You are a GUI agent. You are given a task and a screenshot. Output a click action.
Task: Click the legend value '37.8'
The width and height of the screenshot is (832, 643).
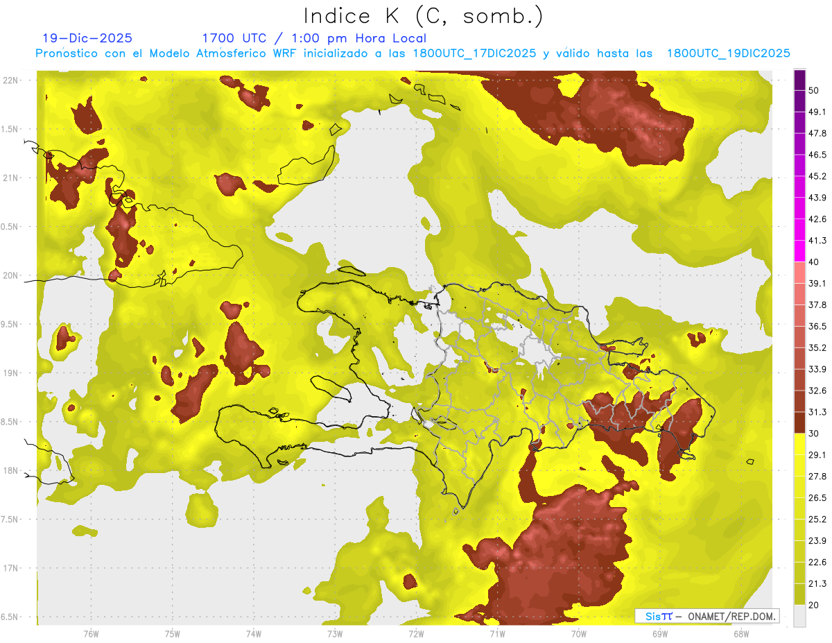pos(817,305)
